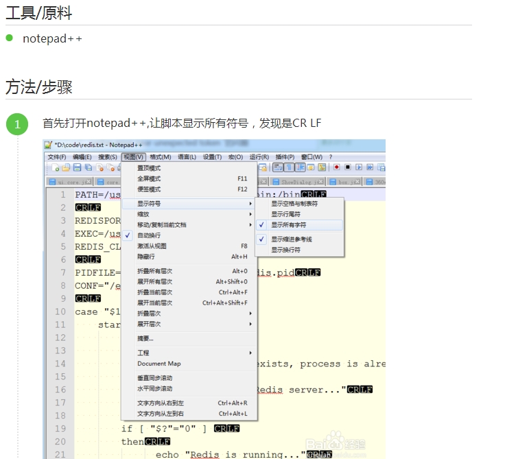Uncheck 显示所有字符 in the submenu
The width and height of the screenshot is (505, 459).
click(x=300, y=225)
